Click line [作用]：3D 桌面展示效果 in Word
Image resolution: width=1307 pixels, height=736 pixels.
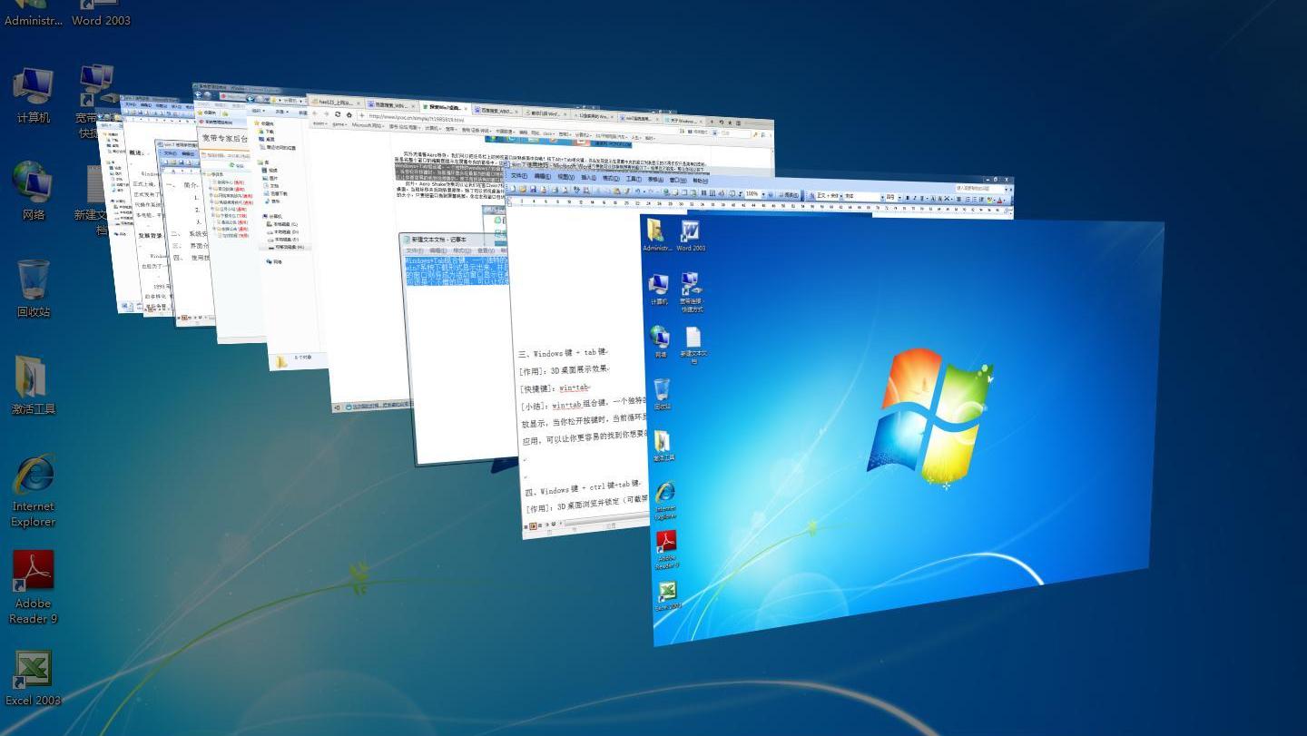pyautogui.click(x=565, y=371)
